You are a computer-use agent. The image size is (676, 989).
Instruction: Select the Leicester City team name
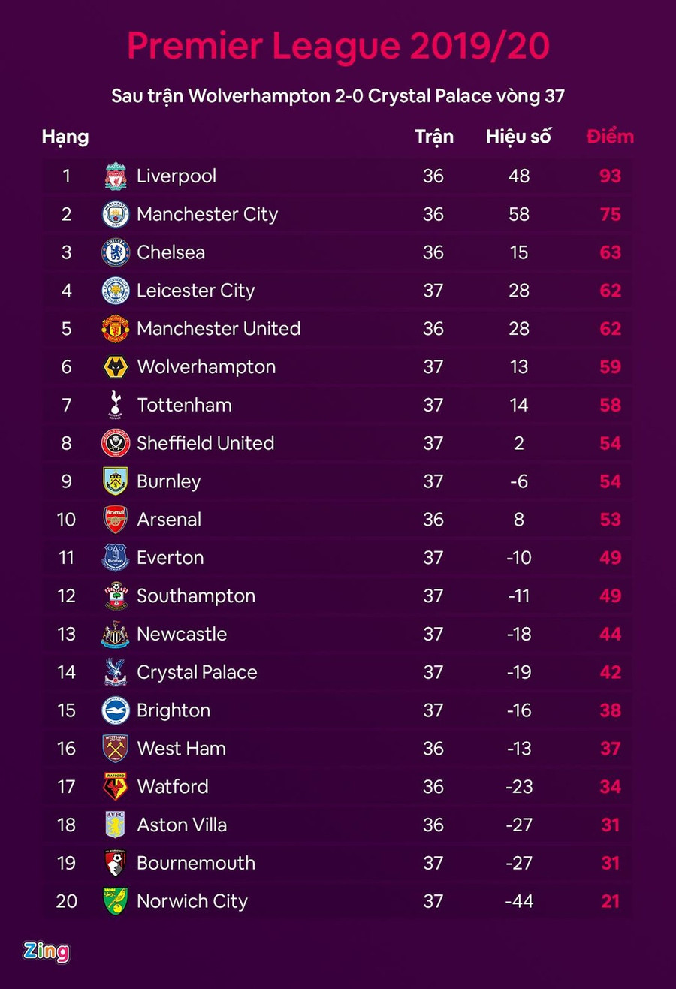pyautogui.click(x=195, y=291)
